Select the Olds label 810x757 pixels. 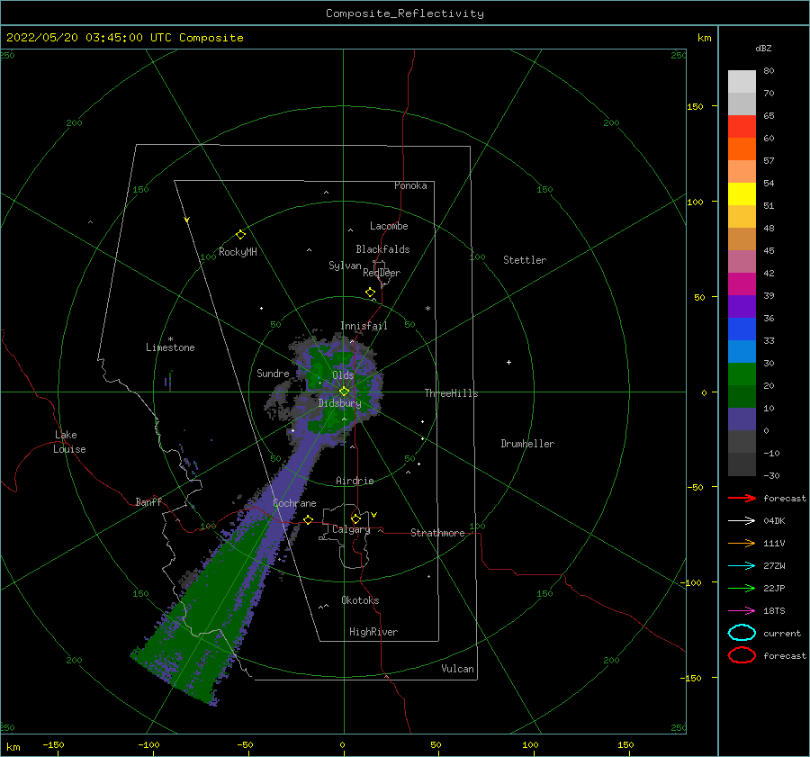coord(343,375)
